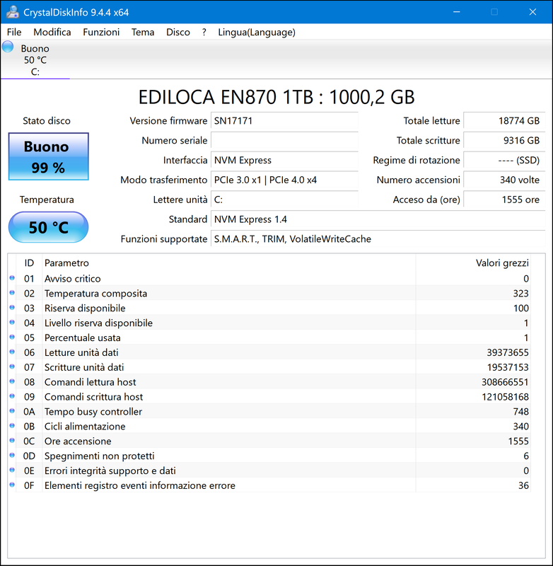Click the ID column header

click(x=29, y=262)
